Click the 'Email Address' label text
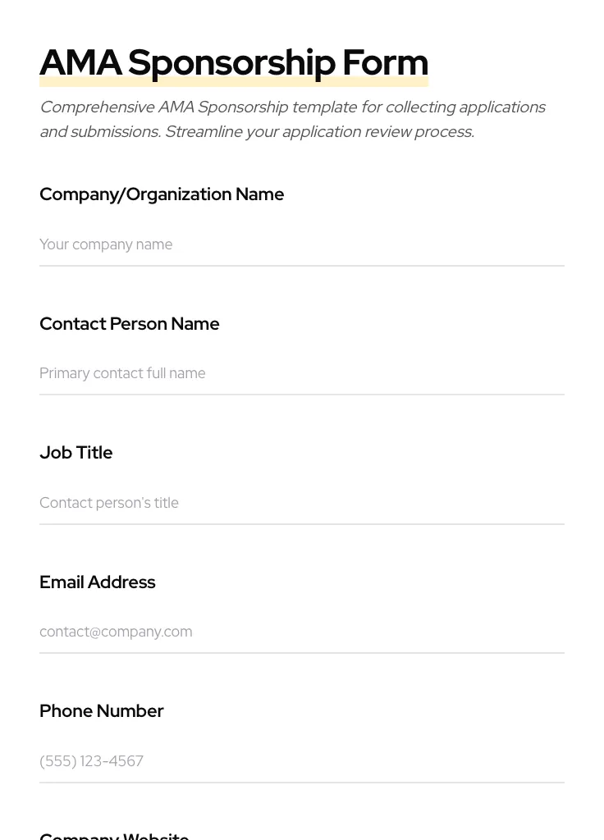Viewport: 604px width, 840px height. click(x=98, y=582)
